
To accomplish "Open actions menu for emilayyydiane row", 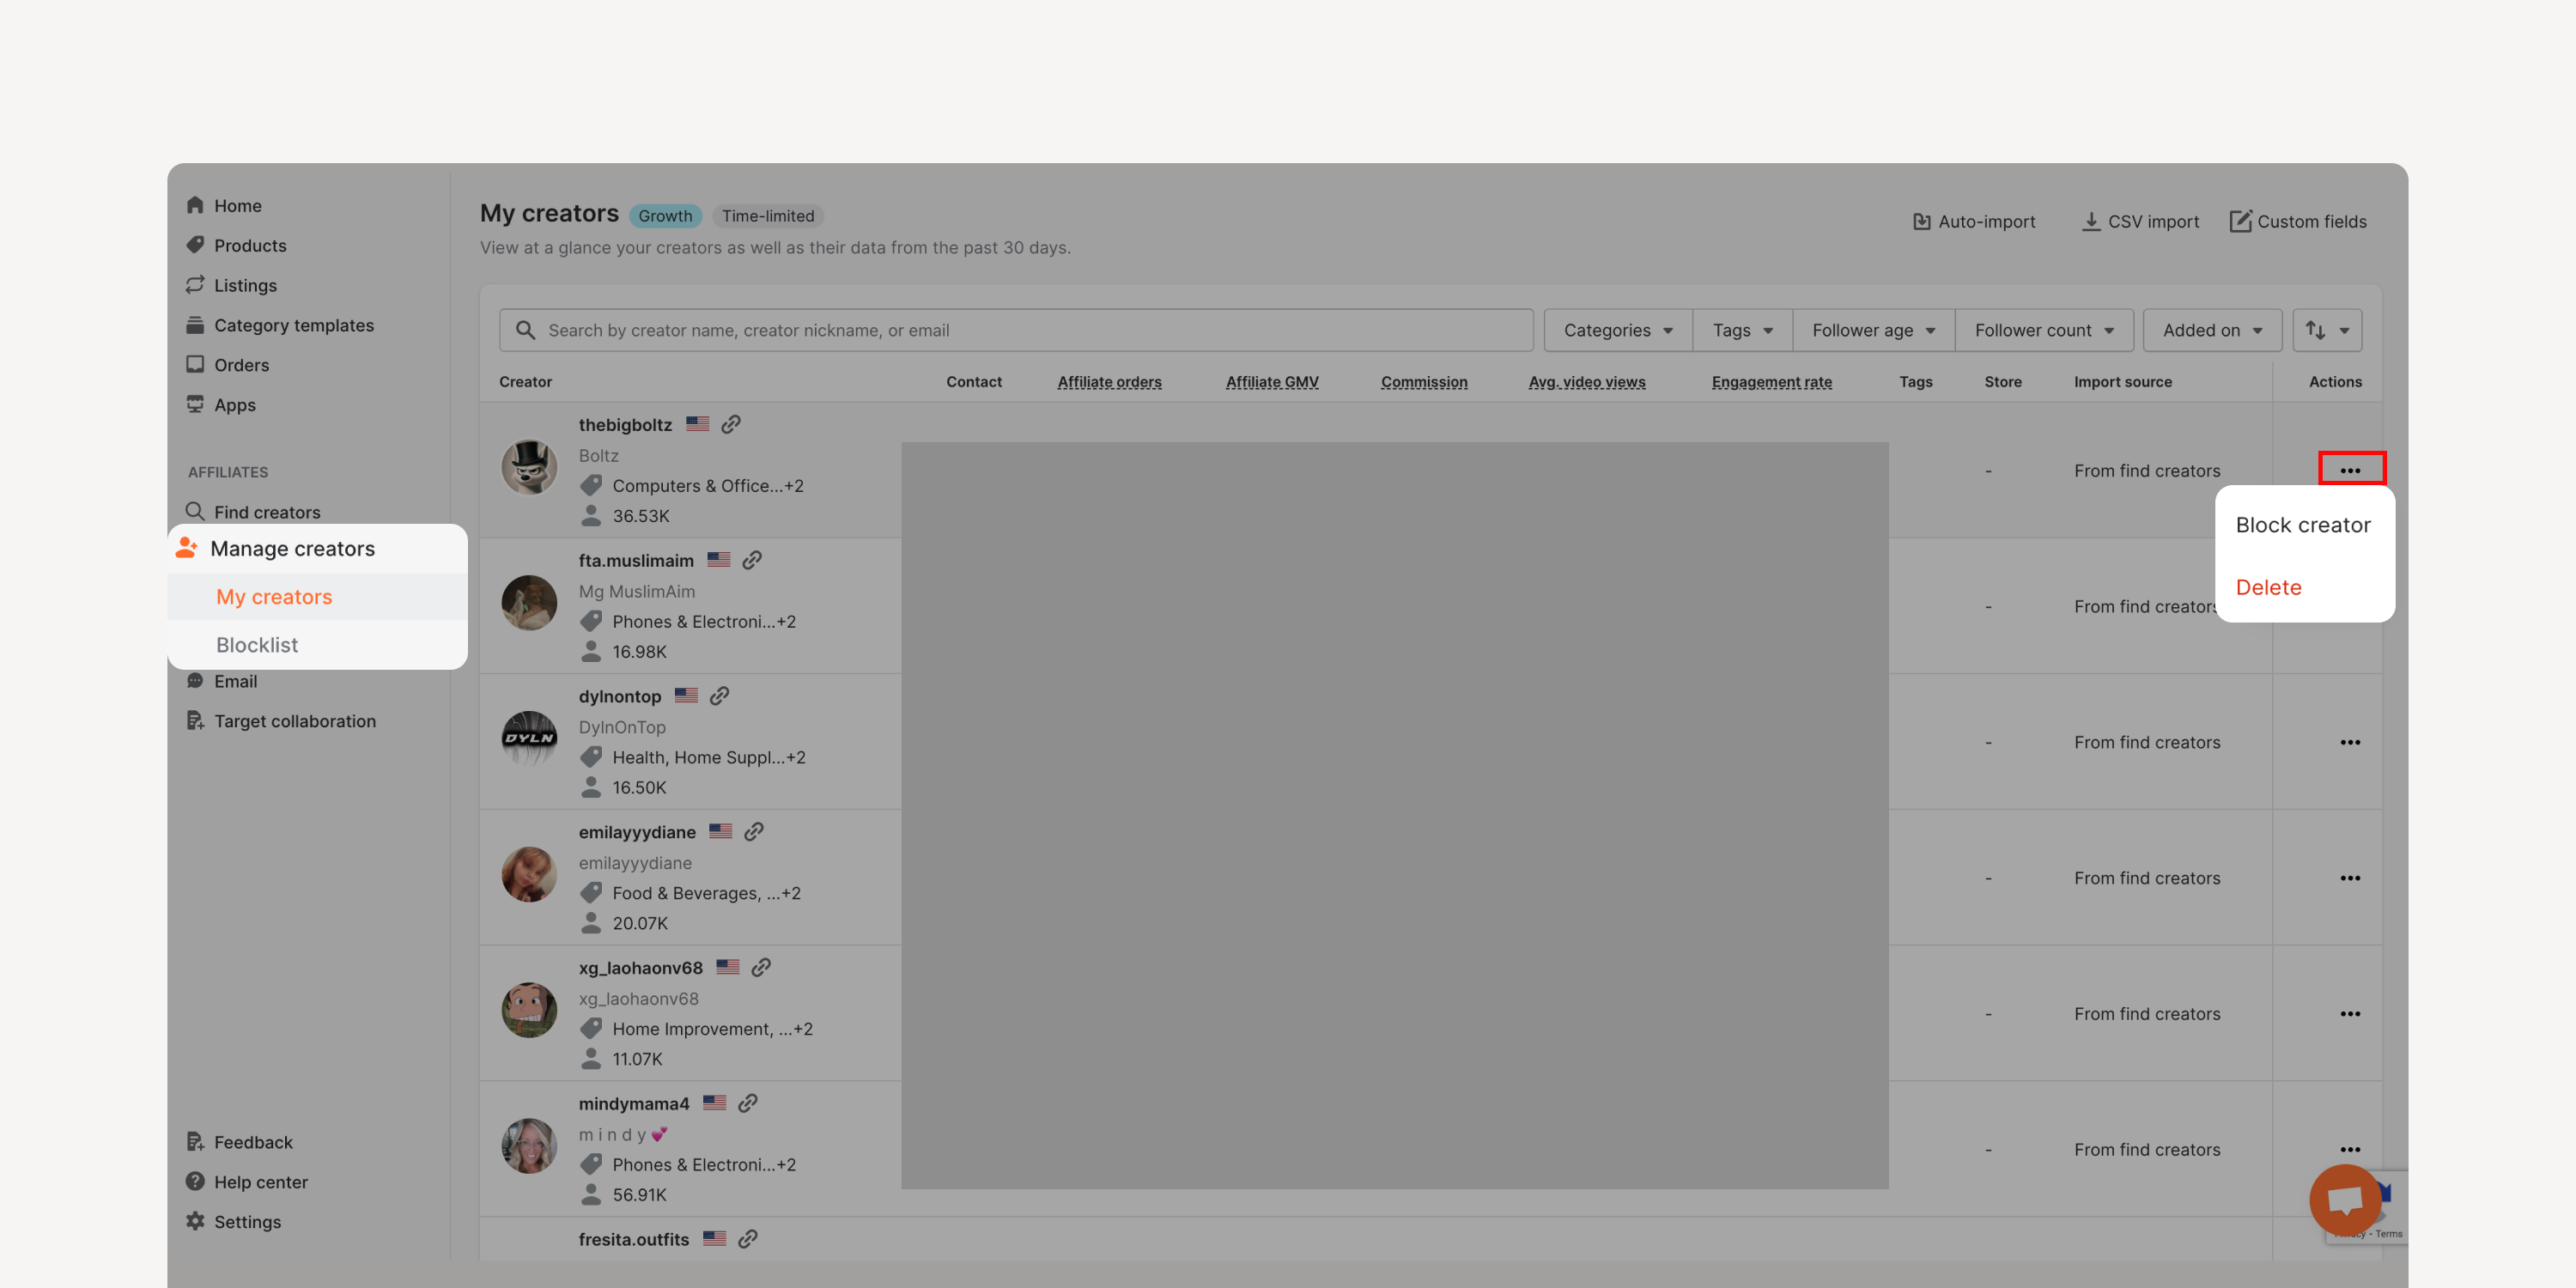I will coord(2350,878).
